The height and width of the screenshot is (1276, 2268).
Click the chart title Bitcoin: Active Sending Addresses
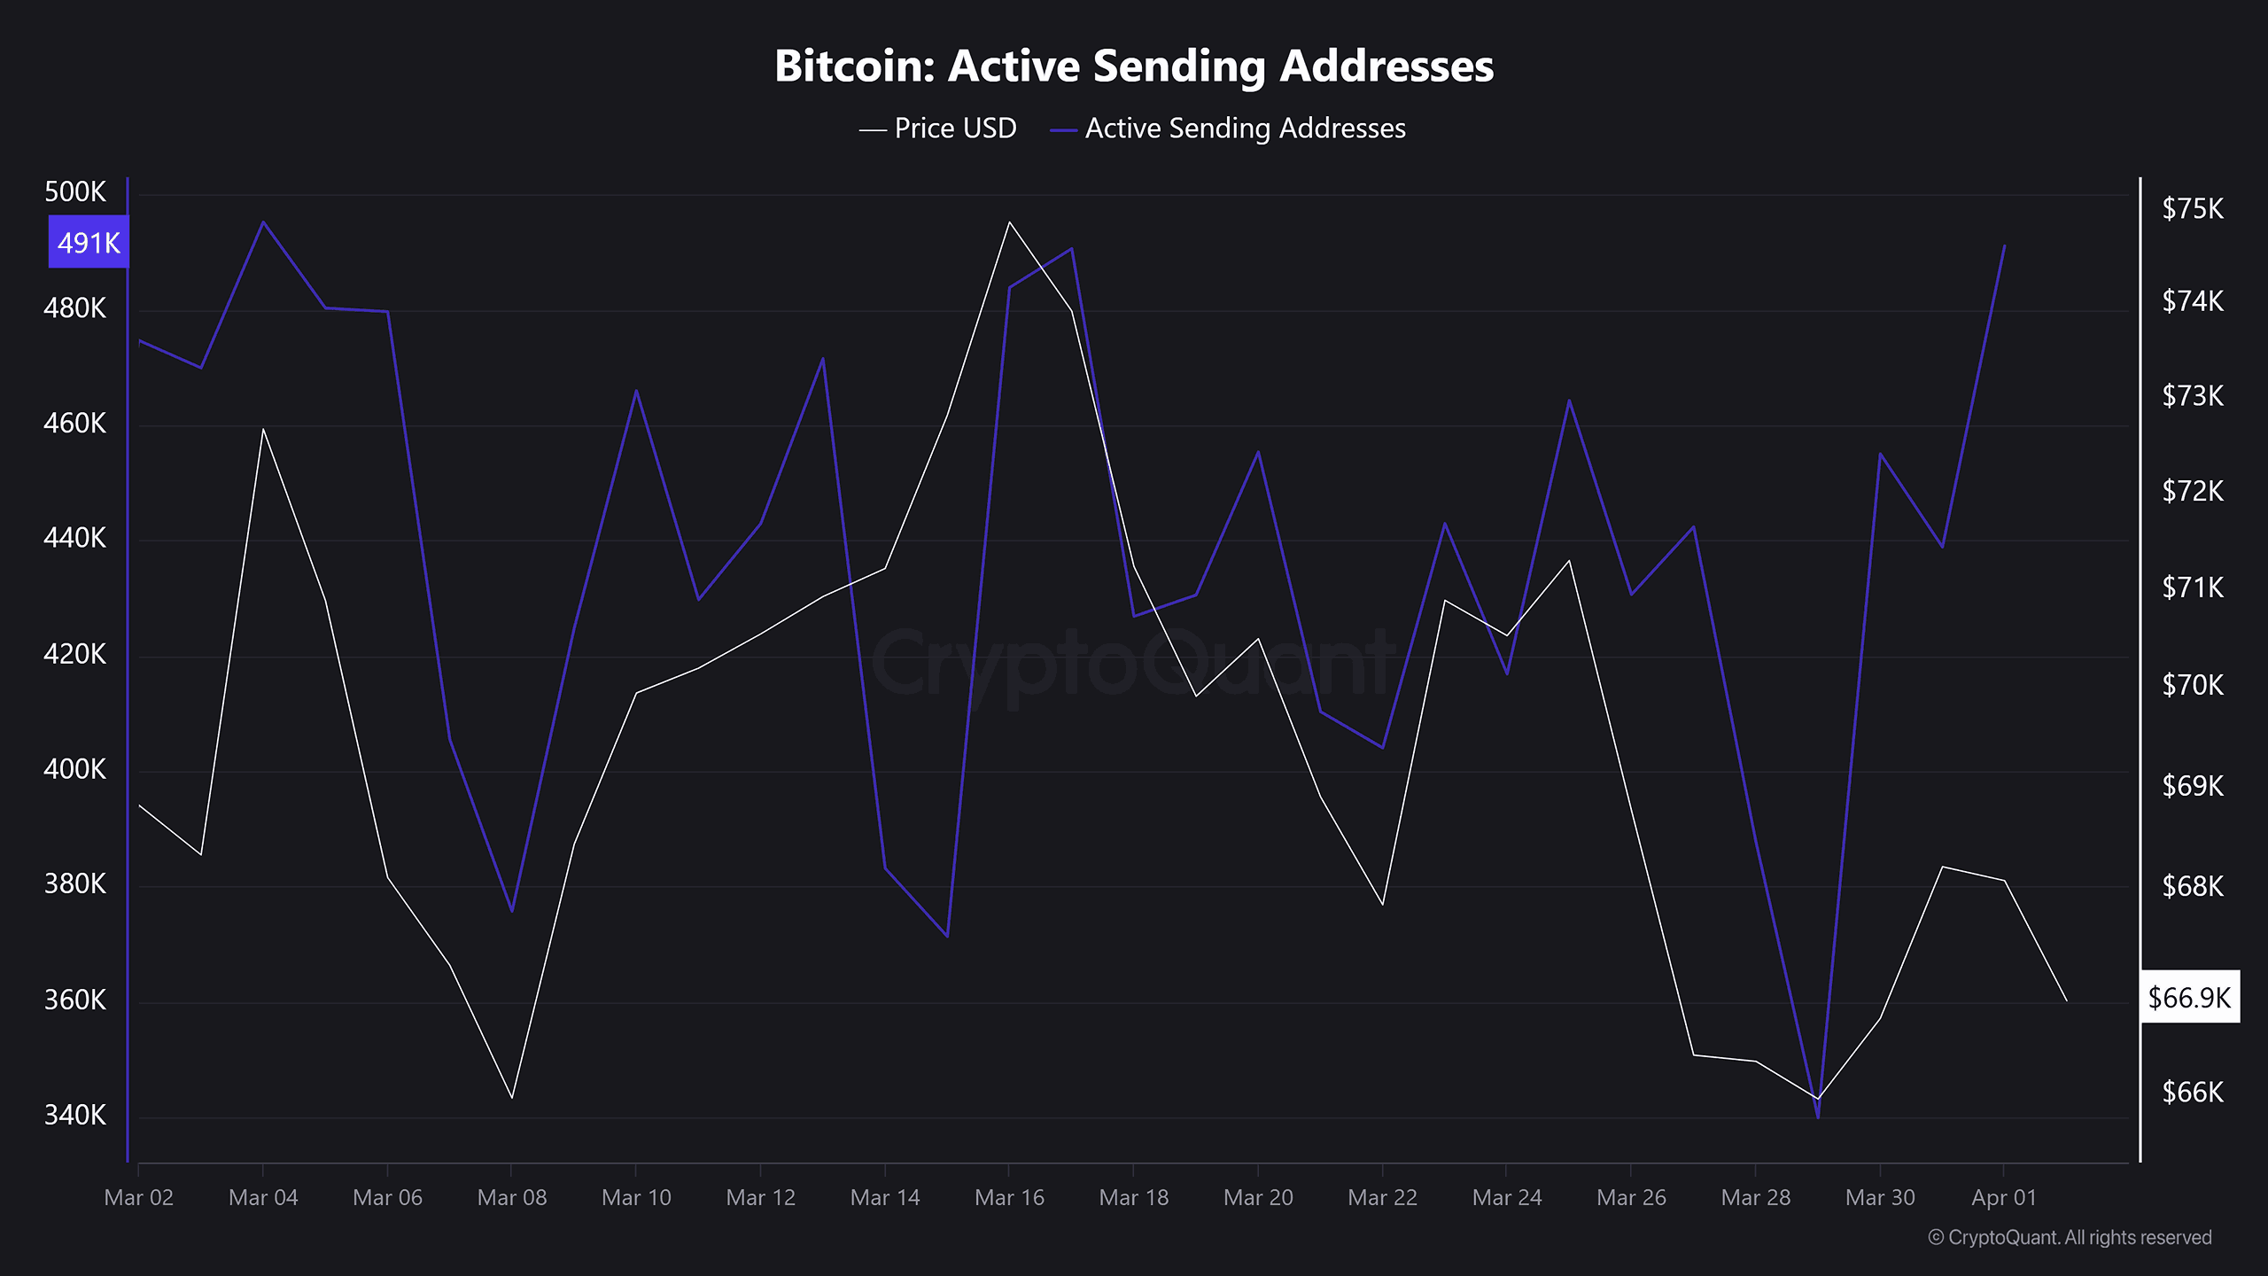(1134, 66)
